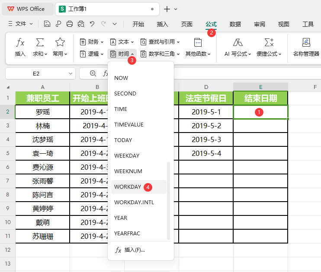321x272 pixels.
Task: Click the zoom magnifier icon in formula bar
Action: [x=93, y=73]
